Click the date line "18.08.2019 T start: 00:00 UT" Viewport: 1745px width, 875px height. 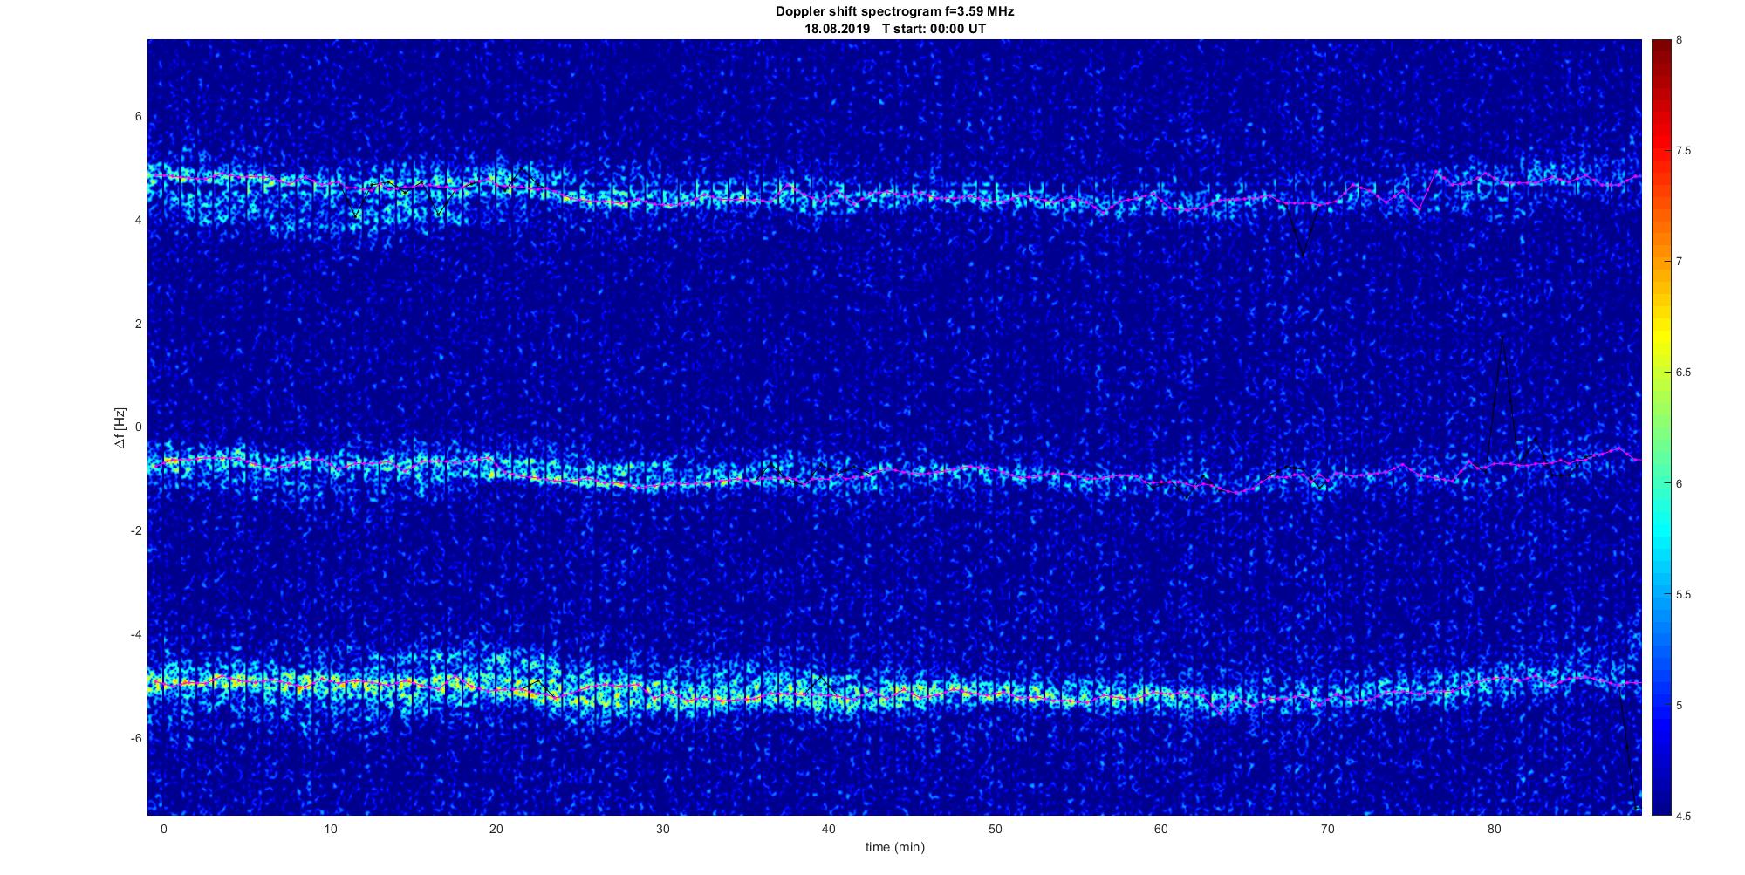[894, 29]
